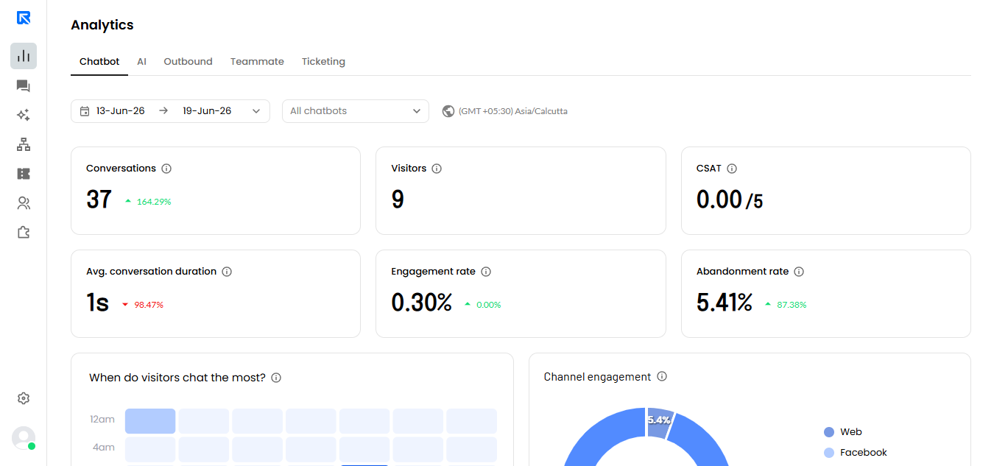Screen dimensions: 994x466
Task: Switch to the Ticketing tab
Action: point(323,62)
